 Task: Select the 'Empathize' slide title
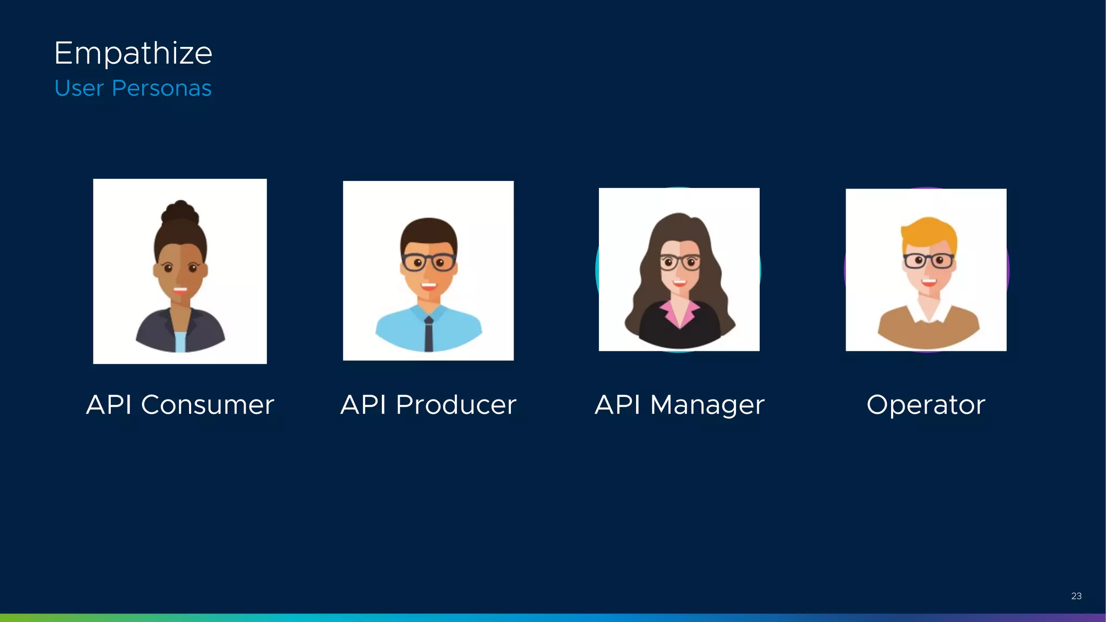133,53
